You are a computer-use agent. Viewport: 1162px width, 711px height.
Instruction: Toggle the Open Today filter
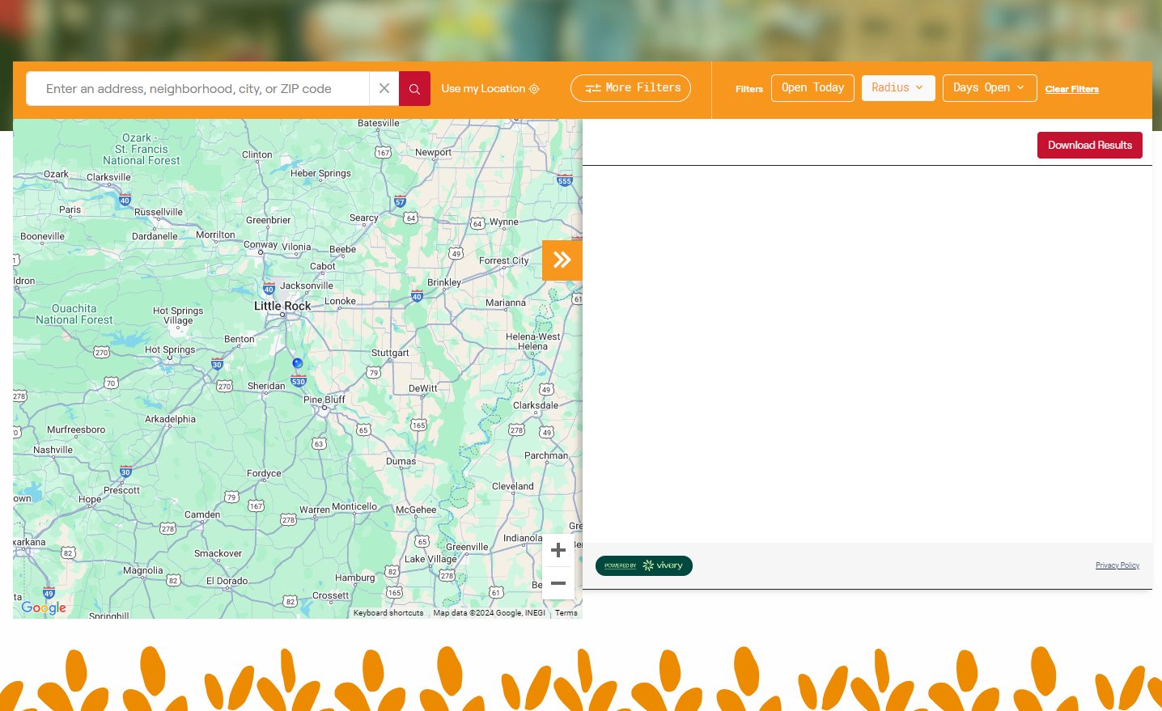(x=812, y=88)
